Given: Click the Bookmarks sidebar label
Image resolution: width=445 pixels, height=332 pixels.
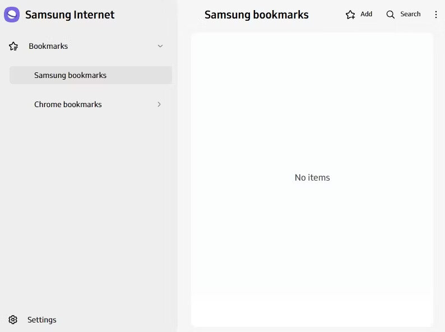Looking at the screenshot, I should point(48,46).
